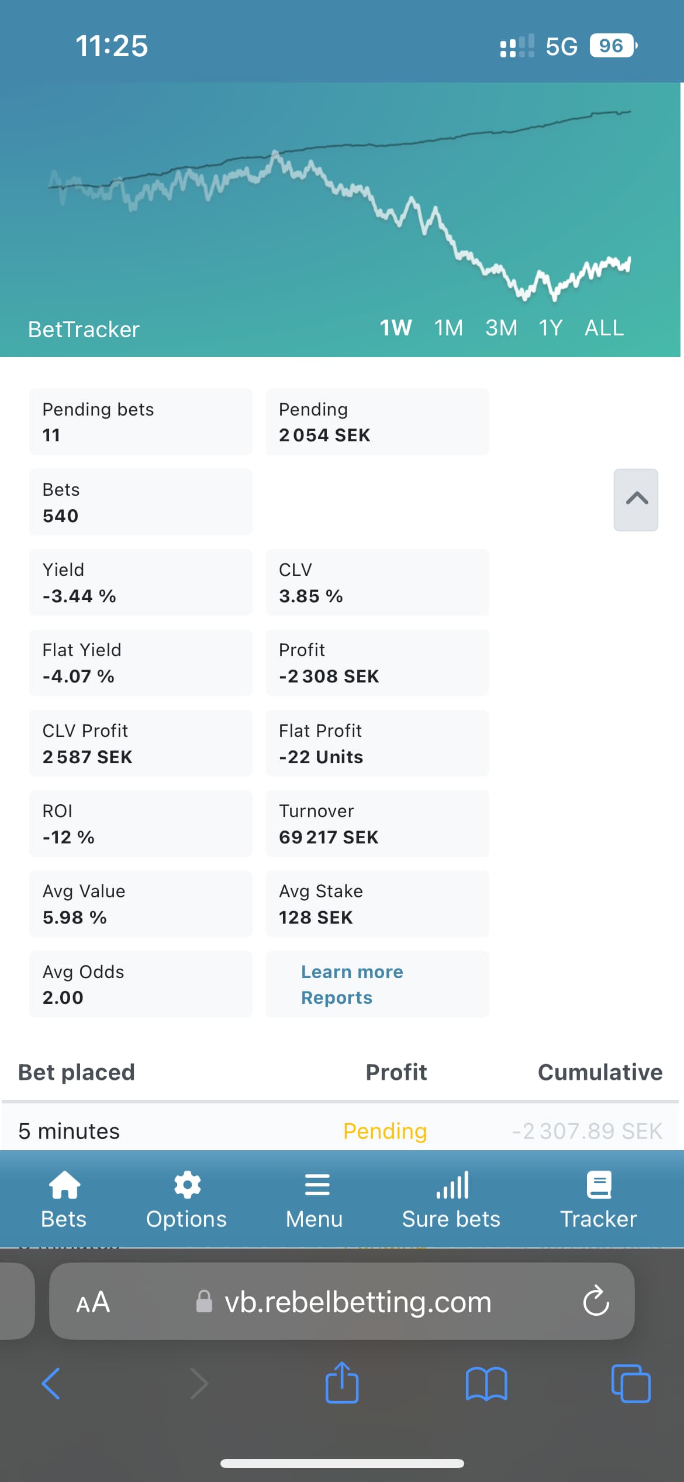684x1482 pixels.
Task: Show ALL time chart range
Action: pyautogui.click(x=604, y=328)
